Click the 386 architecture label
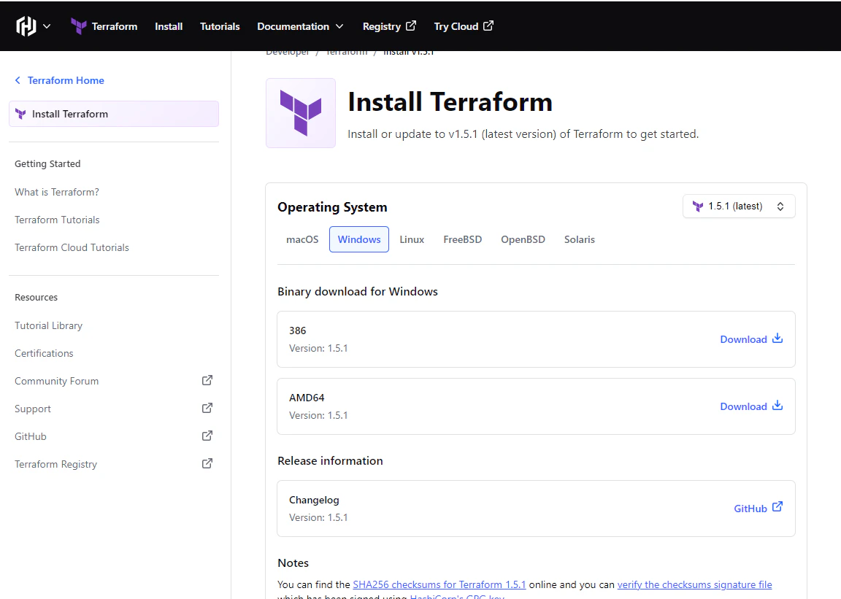841x599 pixels. pos(298,331)
